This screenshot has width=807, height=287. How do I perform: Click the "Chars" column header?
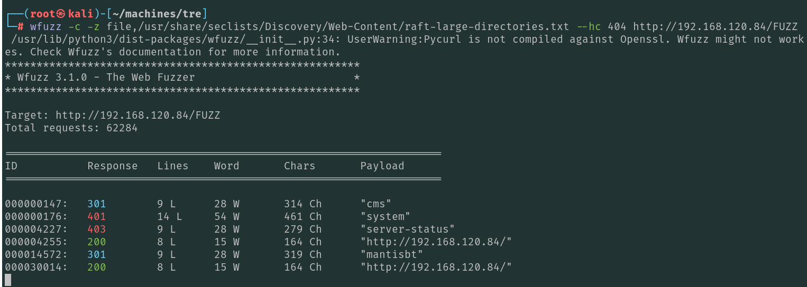(299, 166)
